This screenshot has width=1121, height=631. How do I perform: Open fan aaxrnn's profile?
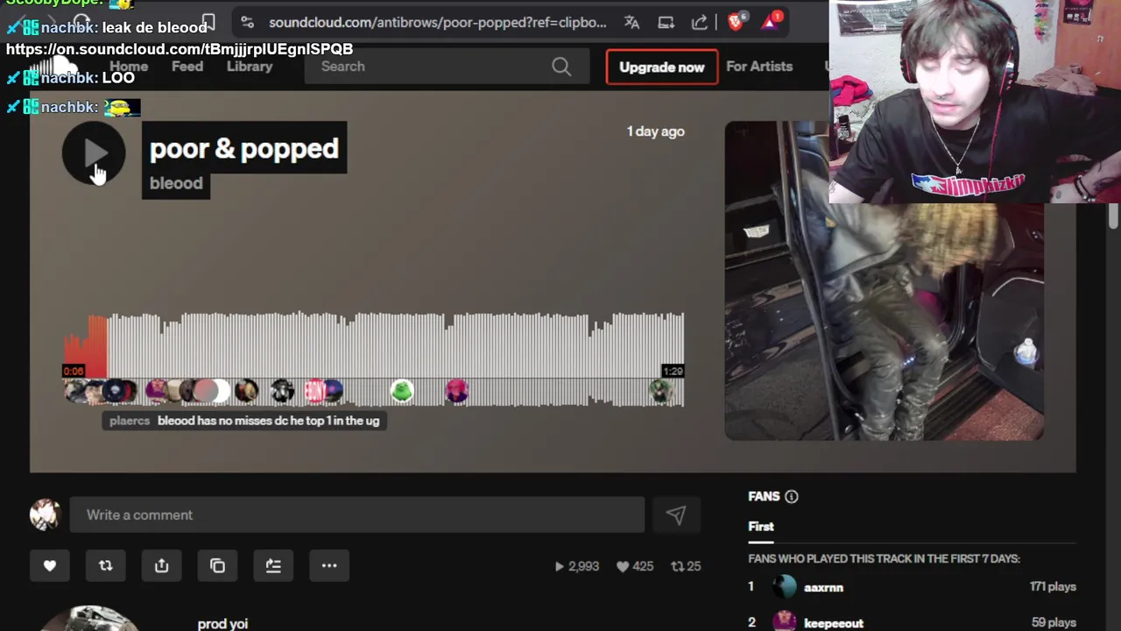point(823,587)
